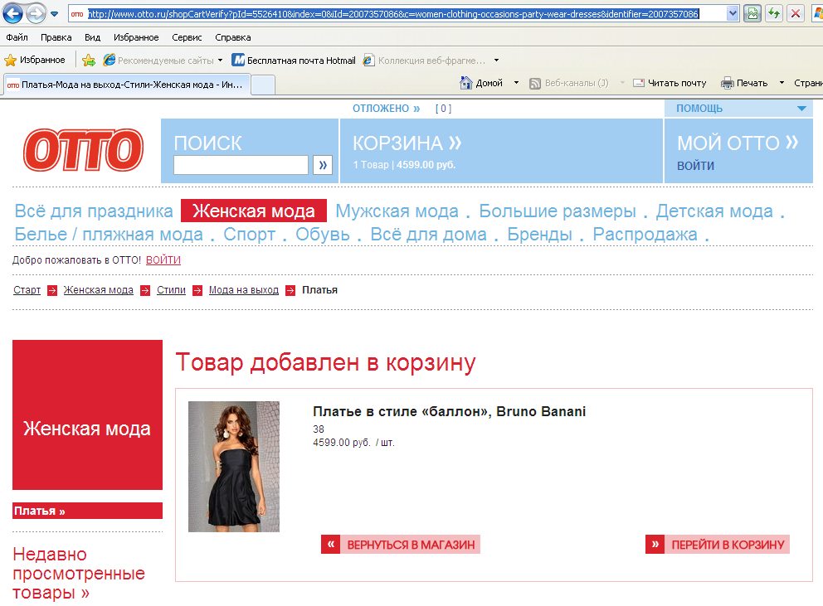Open the recent pages dropdown arrow
Viewport: 823px width, 606px height.
click(55, 14)
